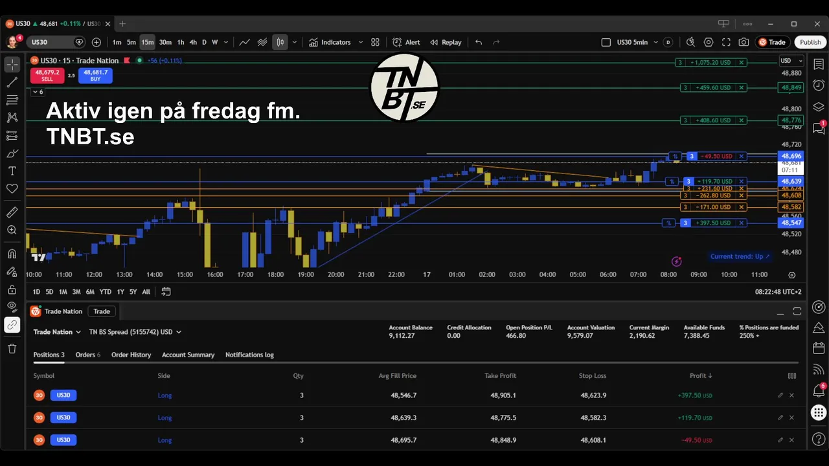Select the brush drawing tool
Screen dimensions: 829x466
12,153
